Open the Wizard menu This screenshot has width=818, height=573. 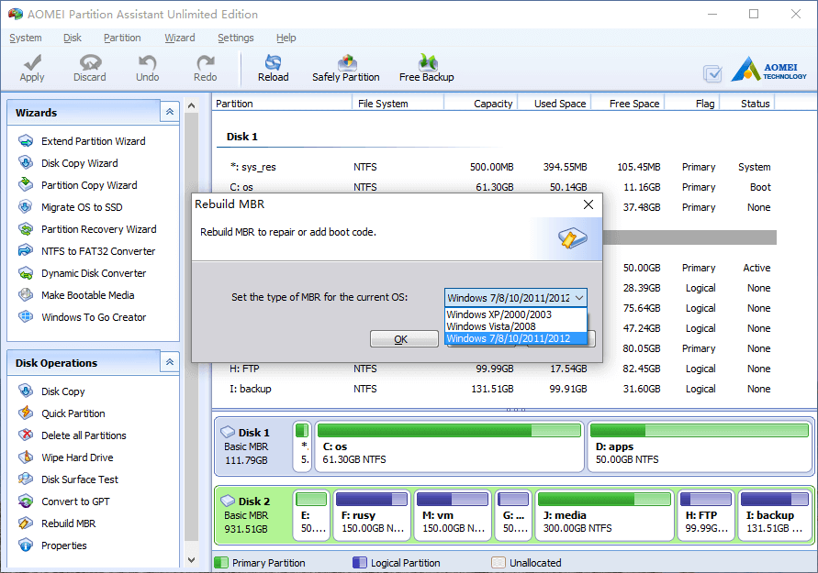click(180, 38)
